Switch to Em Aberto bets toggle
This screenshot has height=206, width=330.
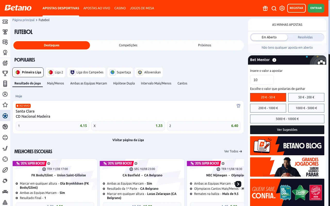pos(269,37)
